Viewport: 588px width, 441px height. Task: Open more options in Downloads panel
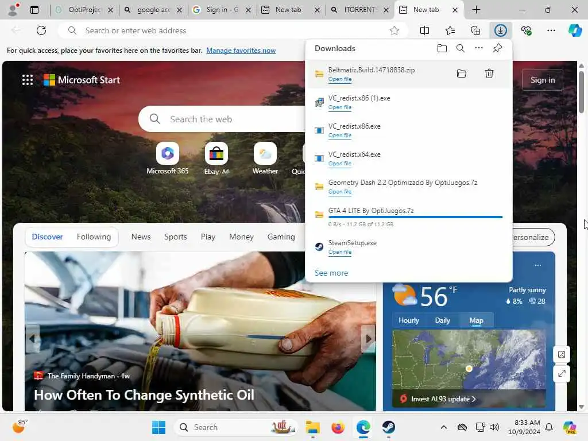(479, 48)
